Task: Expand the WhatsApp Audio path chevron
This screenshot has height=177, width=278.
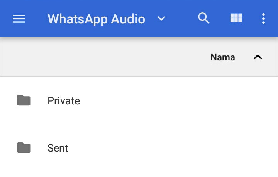Action: click(161, 18)
